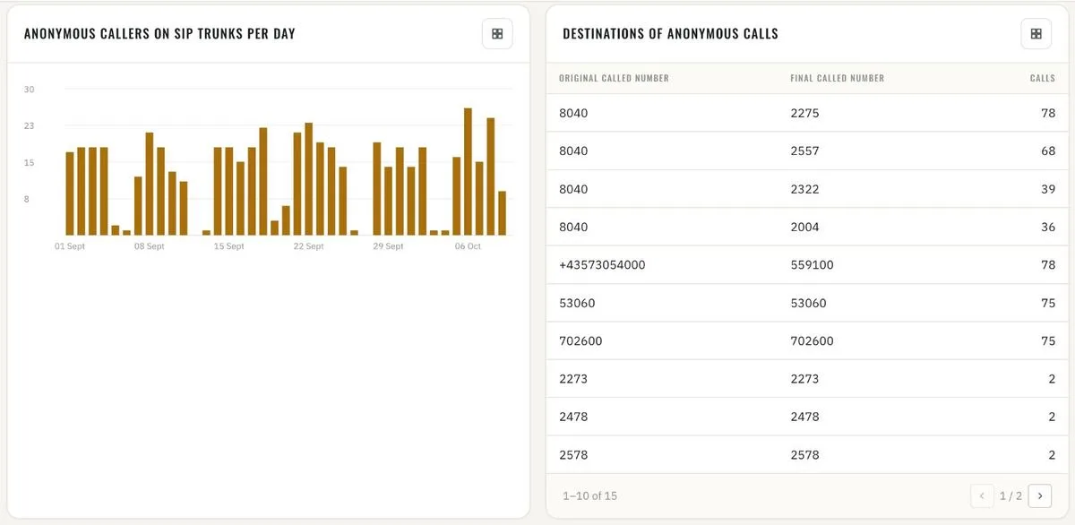Select final called number 2322

[x=804, y=189]
